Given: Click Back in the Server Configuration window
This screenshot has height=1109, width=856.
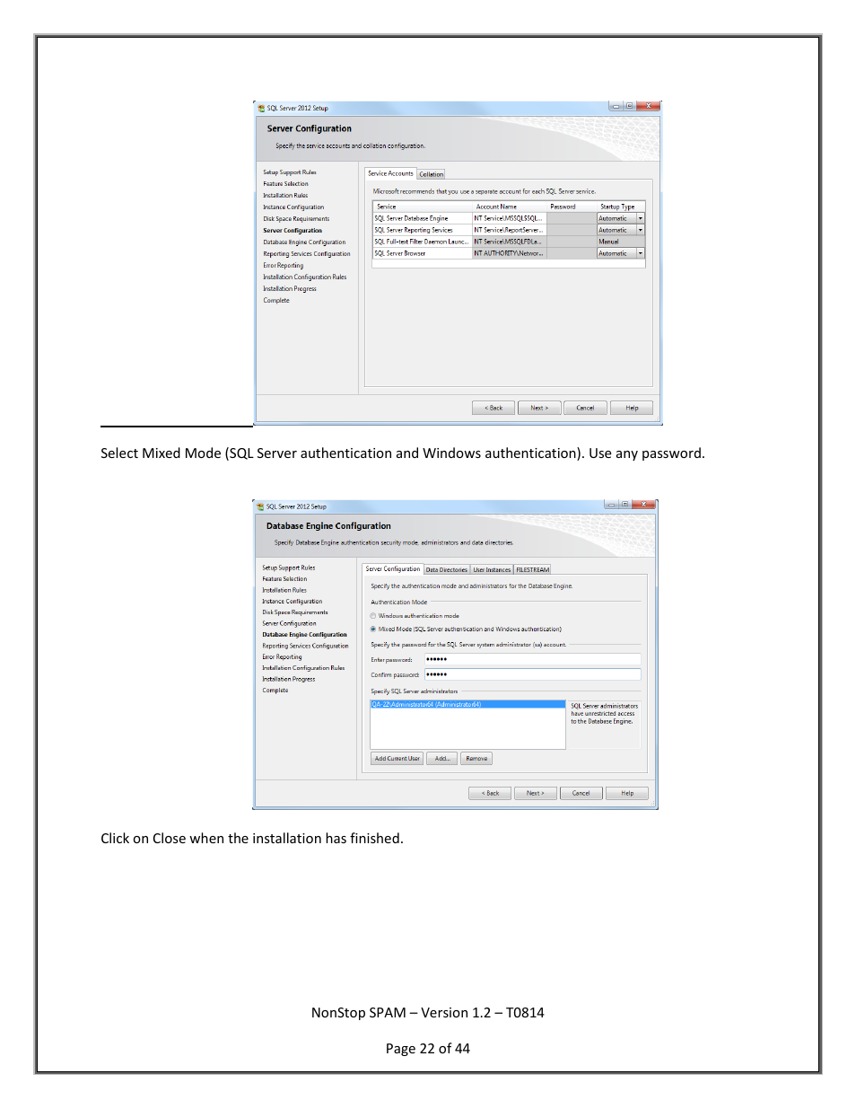Looking at the screenshot, I should pos(494,408).
